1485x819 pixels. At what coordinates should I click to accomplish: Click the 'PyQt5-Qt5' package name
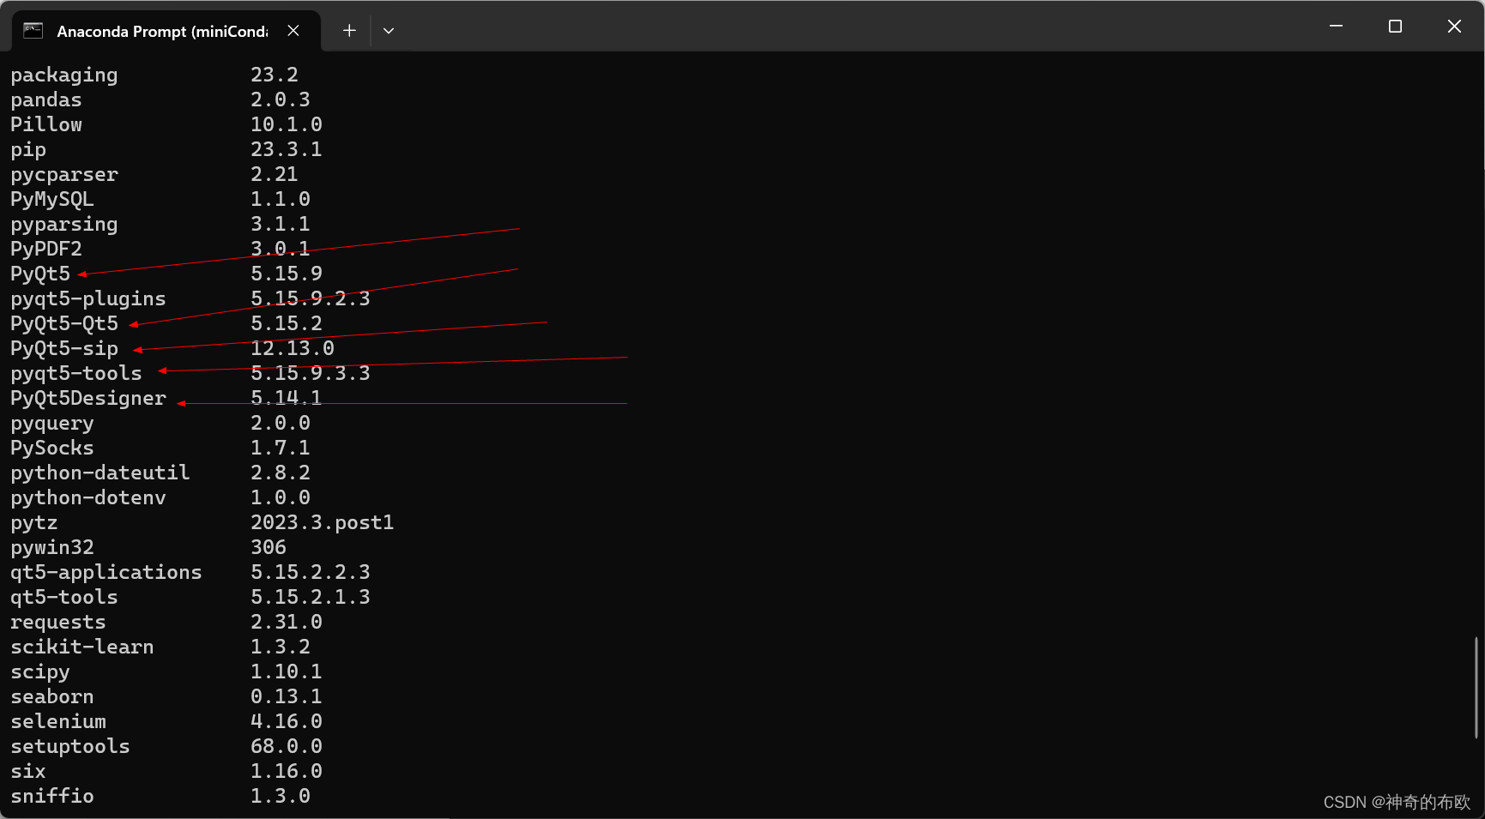coord(64,324)
